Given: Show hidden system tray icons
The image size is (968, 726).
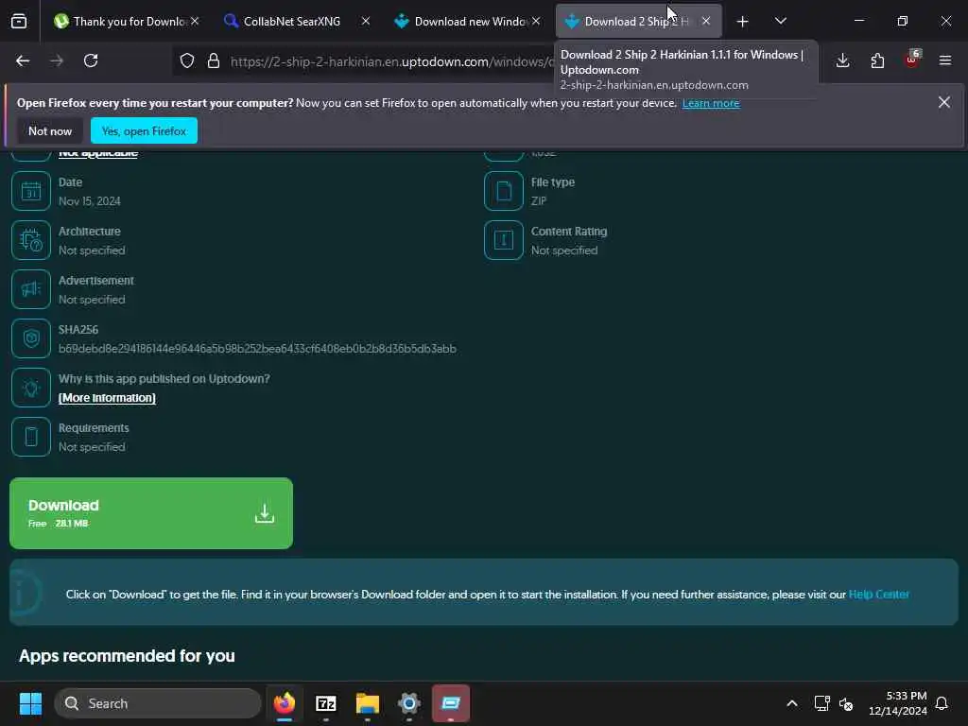Looking at the screenshot, I should [792, 703].
